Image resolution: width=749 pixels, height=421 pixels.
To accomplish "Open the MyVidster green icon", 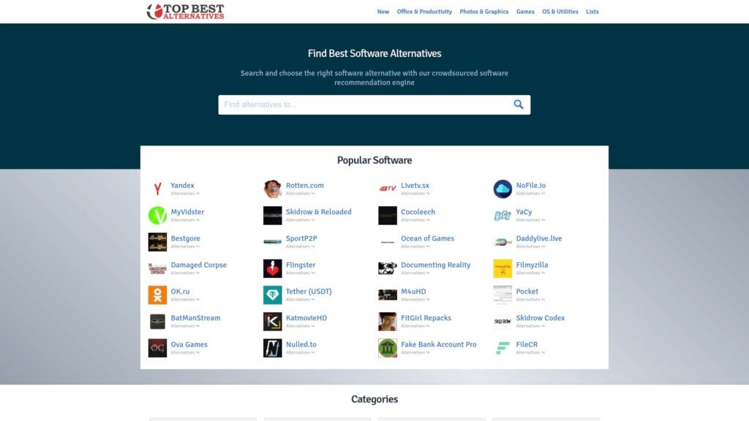I will tap(158, 216).
